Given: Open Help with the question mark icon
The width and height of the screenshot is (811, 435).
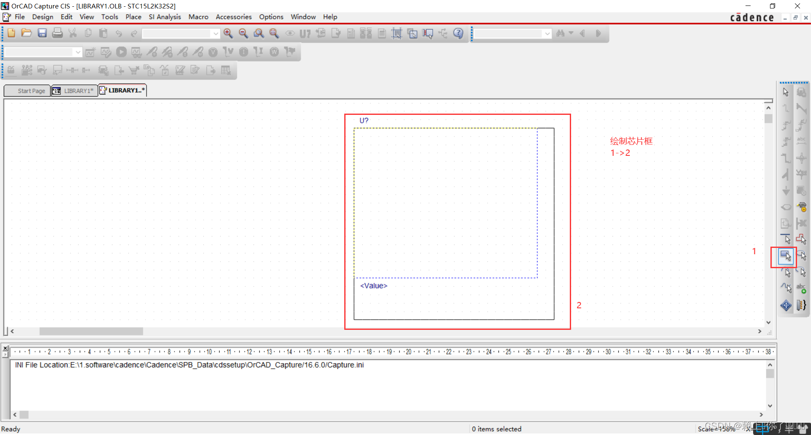Looking at the screenshot, I should [458, 33].
